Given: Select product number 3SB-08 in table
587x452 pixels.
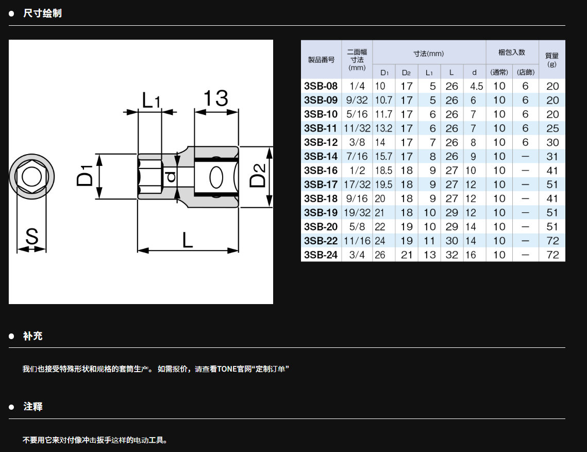Looking at the screenshot, I should [x=321, y=86].
